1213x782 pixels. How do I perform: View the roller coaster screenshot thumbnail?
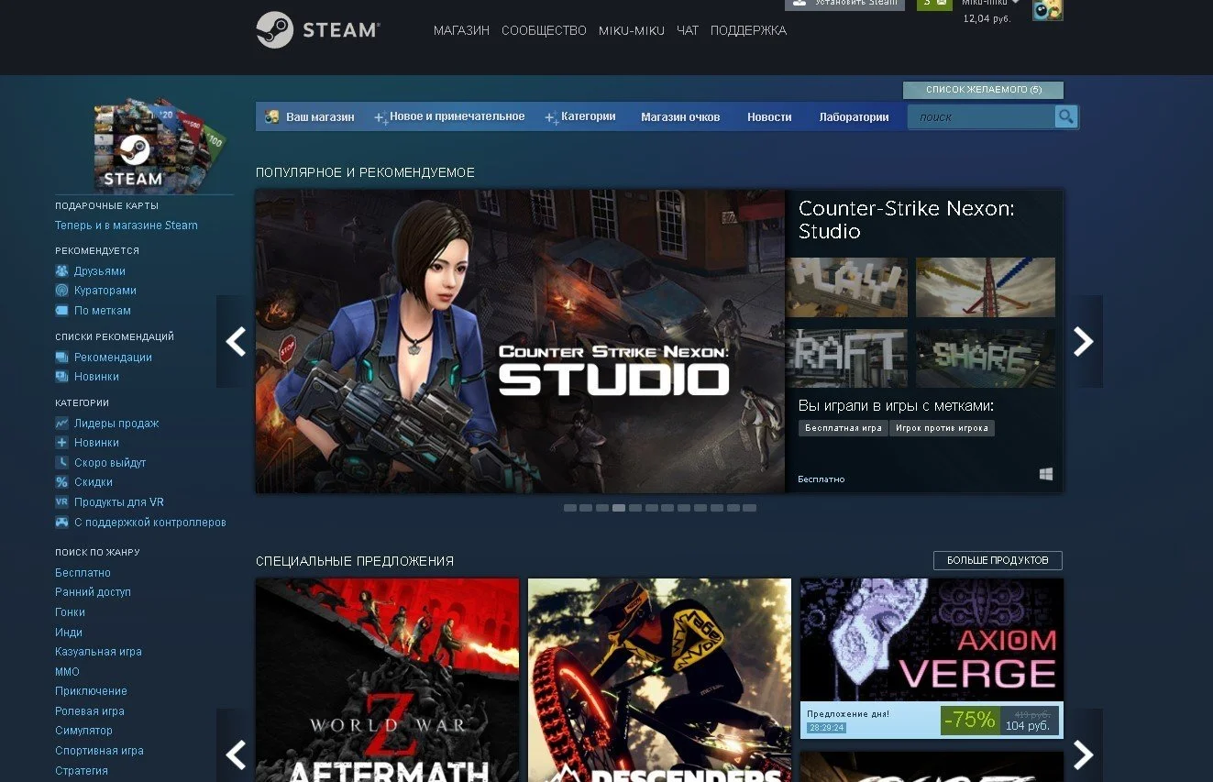pyautogui.click(x=986, y=287)
